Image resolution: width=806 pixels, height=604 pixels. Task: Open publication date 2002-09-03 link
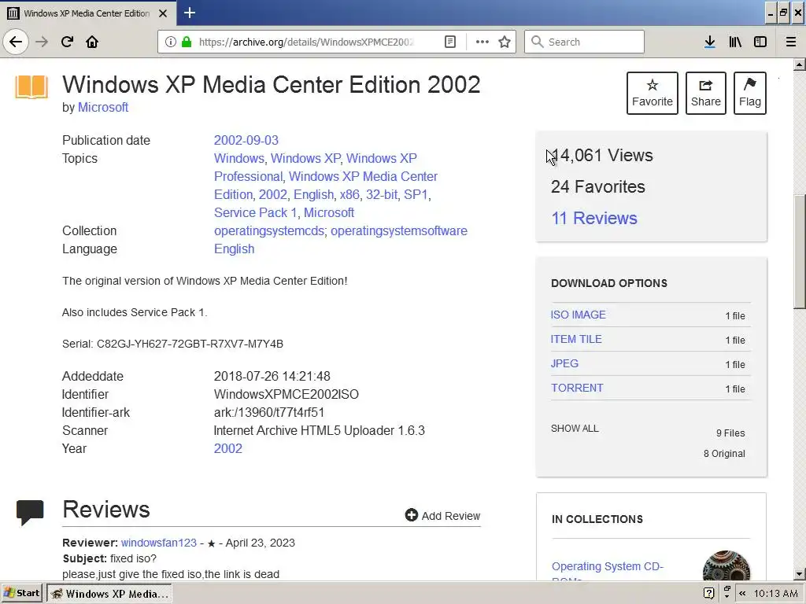(x=246, y=140)
